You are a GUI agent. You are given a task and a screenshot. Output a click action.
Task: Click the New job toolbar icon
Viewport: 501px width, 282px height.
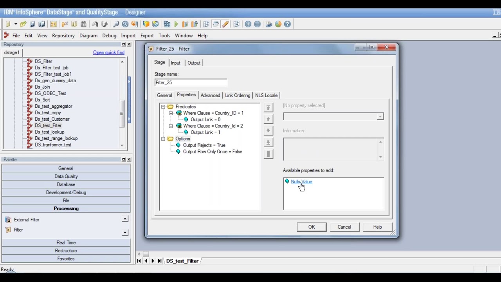pos(8,24)
